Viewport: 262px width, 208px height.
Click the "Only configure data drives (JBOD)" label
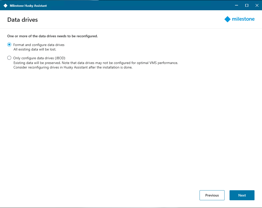point(39,58)
